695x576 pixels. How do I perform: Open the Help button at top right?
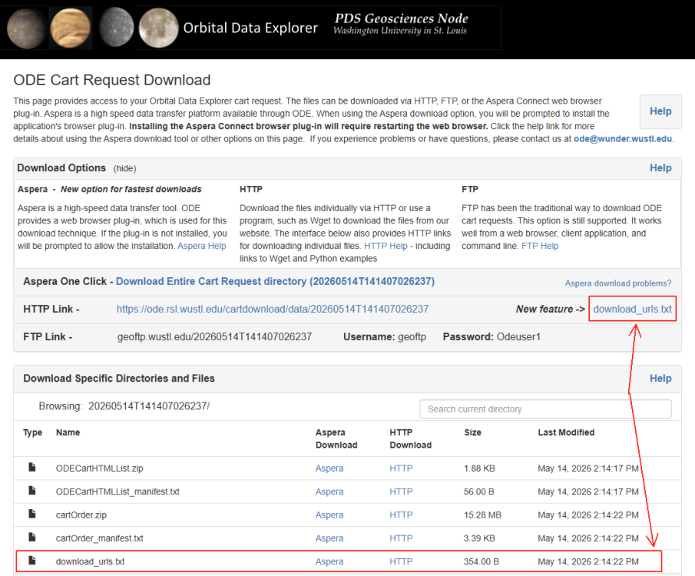660,111
